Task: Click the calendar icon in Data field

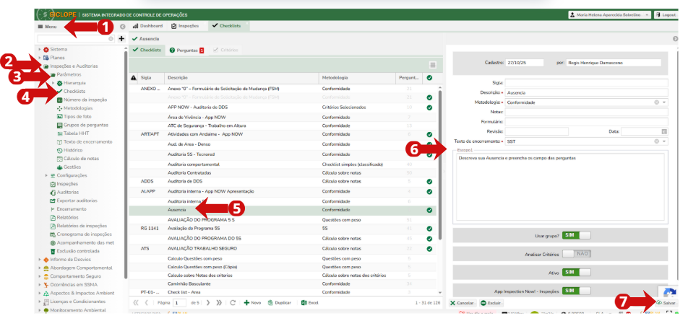Action: (664, 131)
